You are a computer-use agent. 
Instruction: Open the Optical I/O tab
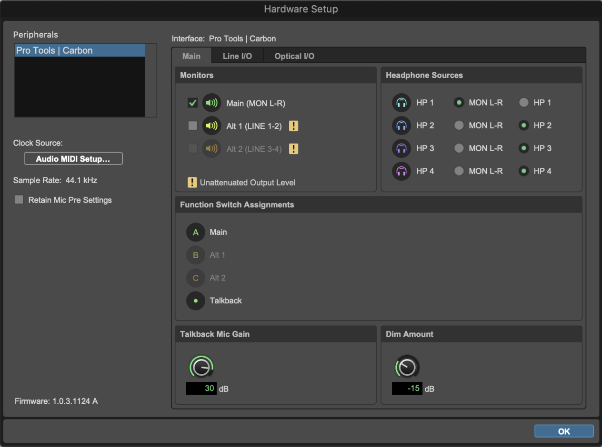tap(294, 56)
